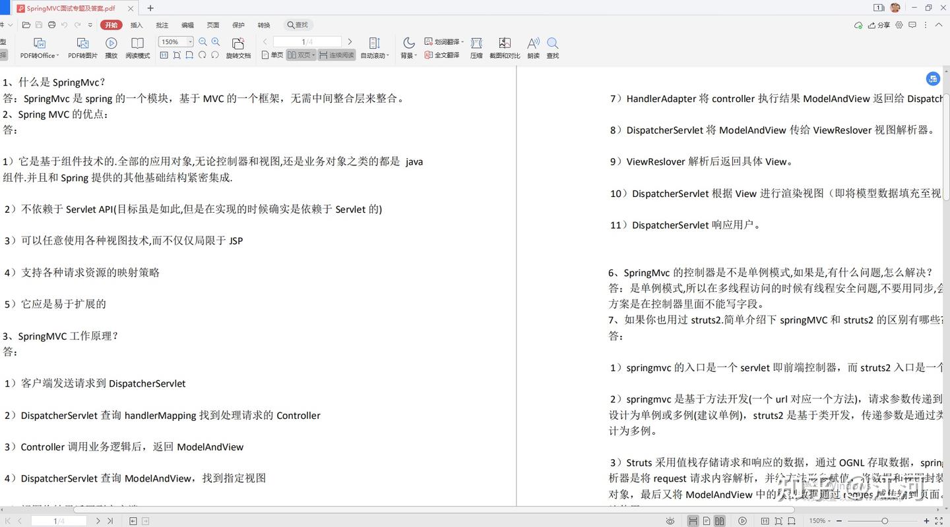
Task: Enable 双页 two-page view
Action: 300,55
